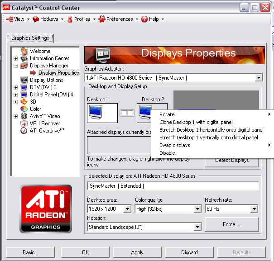The width and height of the screenshot is (274, 261).
Task: Expand the Digital Panel (DVI) 4 node
Action: (15, 95)
